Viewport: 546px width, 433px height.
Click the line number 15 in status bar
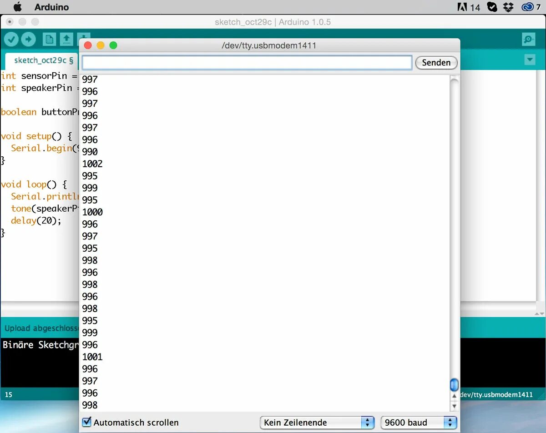coord(9,395)
